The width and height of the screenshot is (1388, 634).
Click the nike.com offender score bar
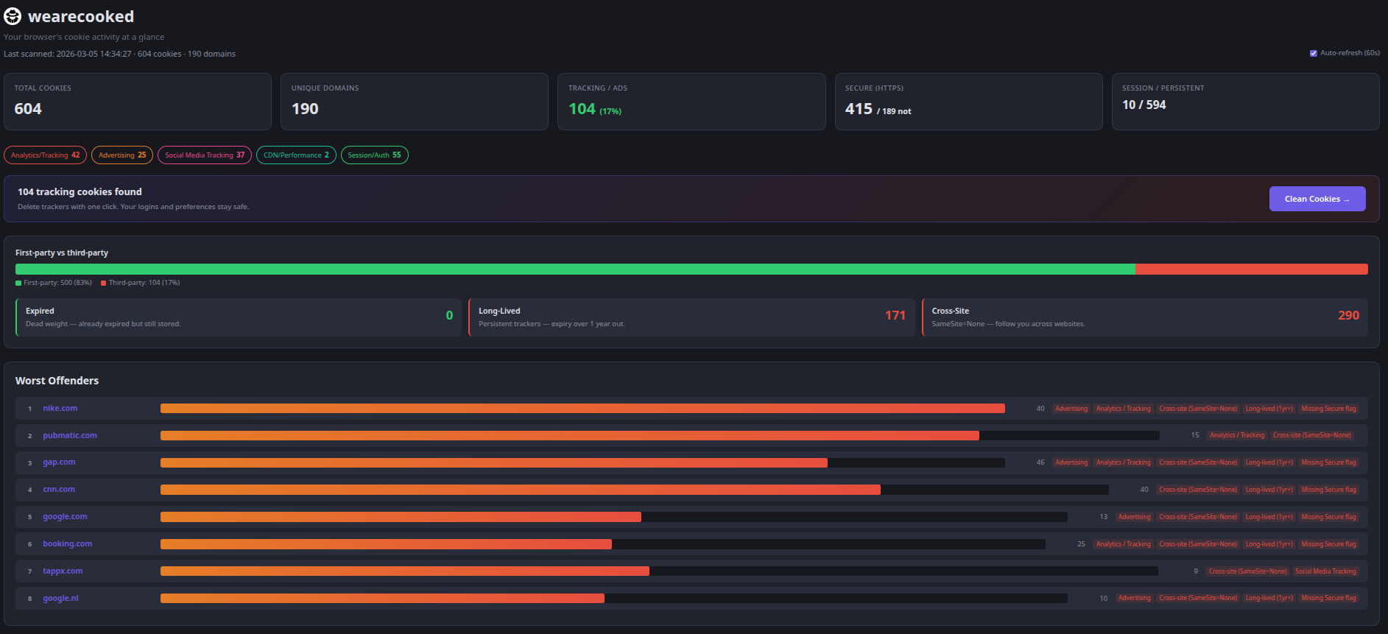[582, 409]
